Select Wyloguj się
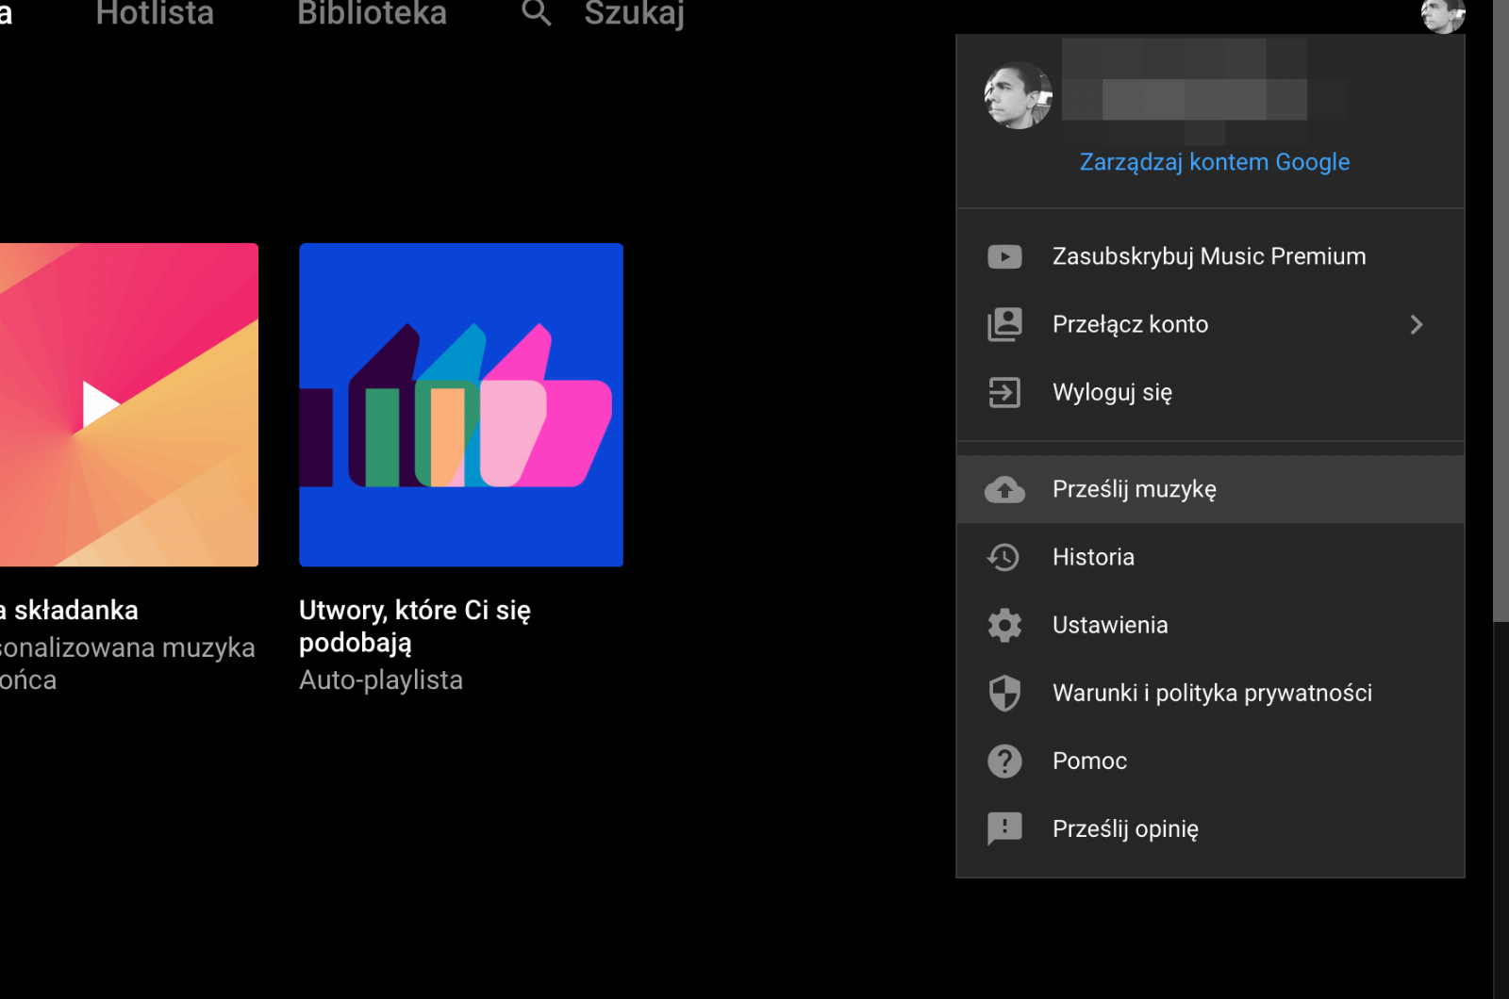The width and height of the screenshot is (1509, 999). tap(1210, 392)
